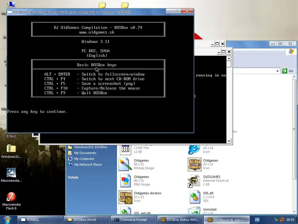Switch to DOSBox-Win31 folder taskbar button
The height and width of the screenshot is (224, 298).
pos(87,220)
